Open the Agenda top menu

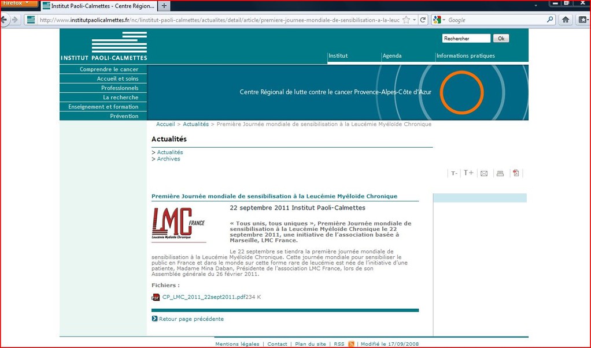coord(392,55)
